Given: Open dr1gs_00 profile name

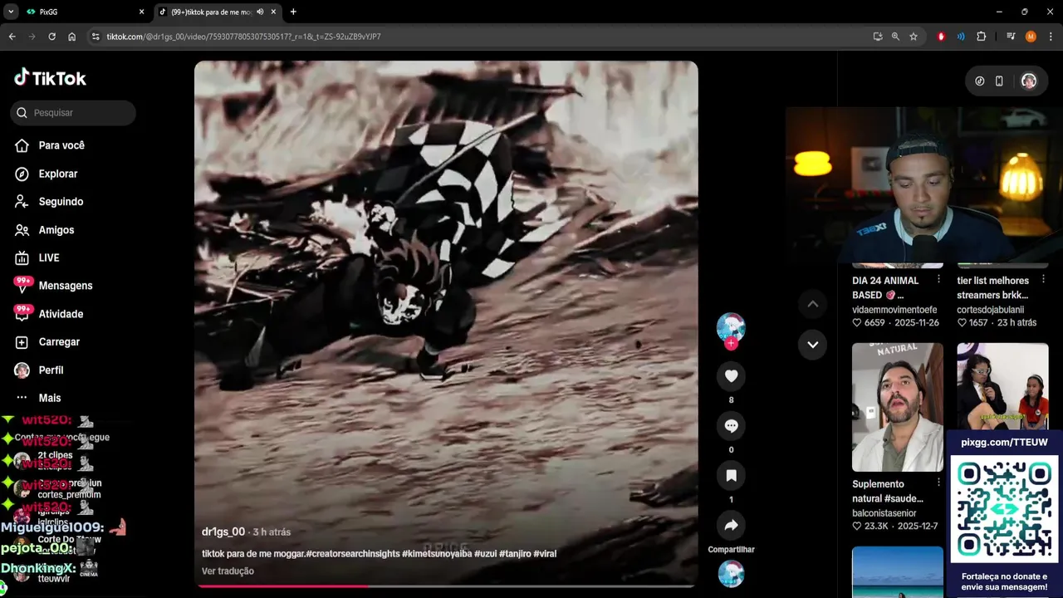Looking at the screenshot, I should coord(223,532).
